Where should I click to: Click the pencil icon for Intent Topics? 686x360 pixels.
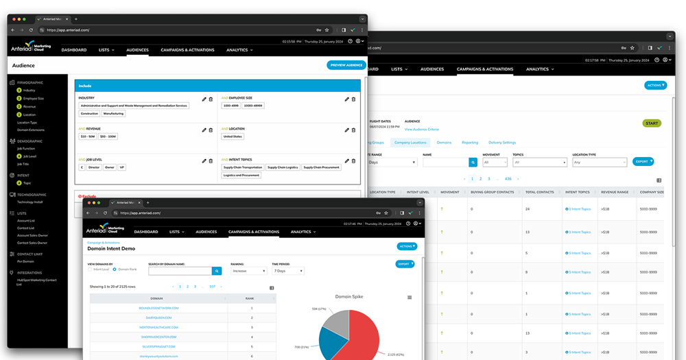click(x=346, y=160)
